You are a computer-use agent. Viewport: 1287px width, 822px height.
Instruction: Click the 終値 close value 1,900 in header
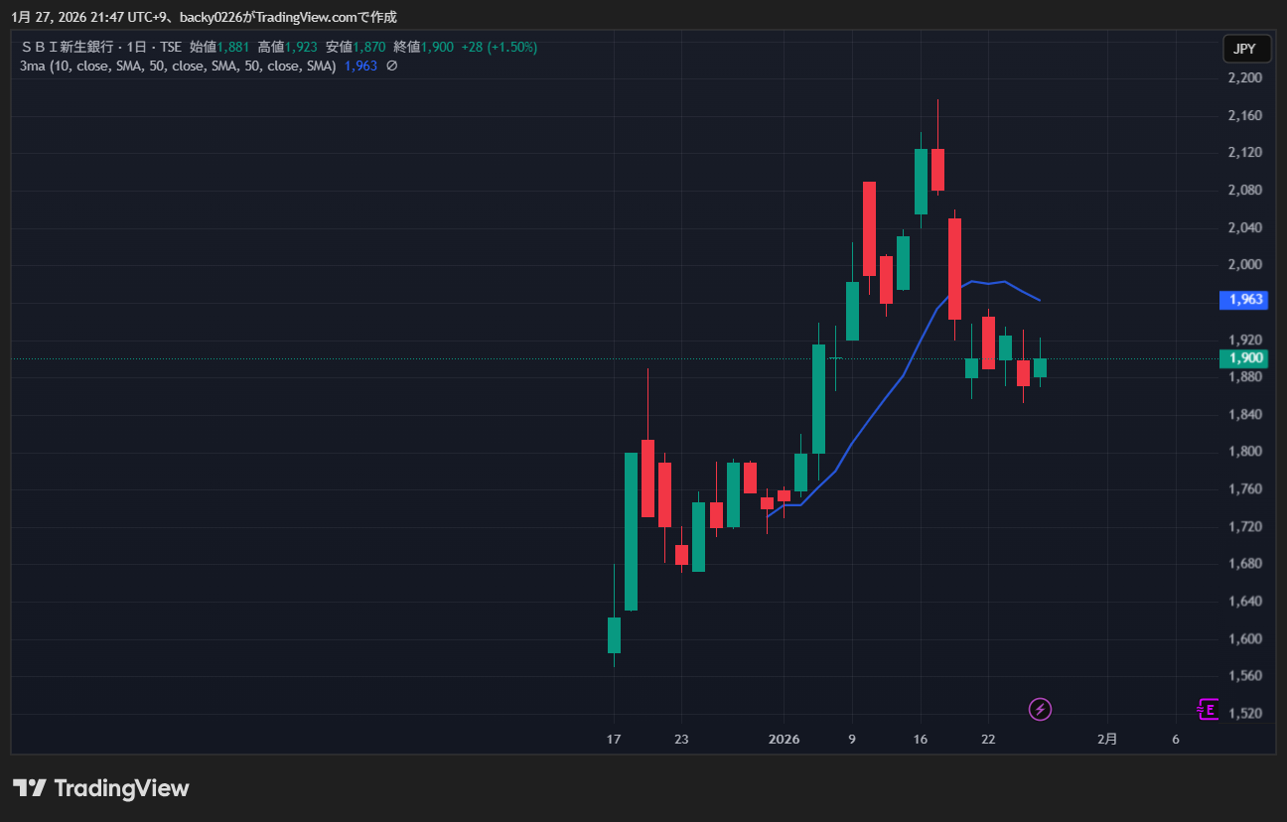(437, 47)
